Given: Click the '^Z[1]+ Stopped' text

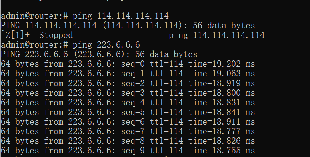Looking at the screenshot, I should (x=37, y=35).
